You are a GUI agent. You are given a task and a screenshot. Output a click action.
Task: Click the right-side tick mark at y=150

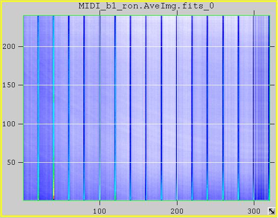272,85
